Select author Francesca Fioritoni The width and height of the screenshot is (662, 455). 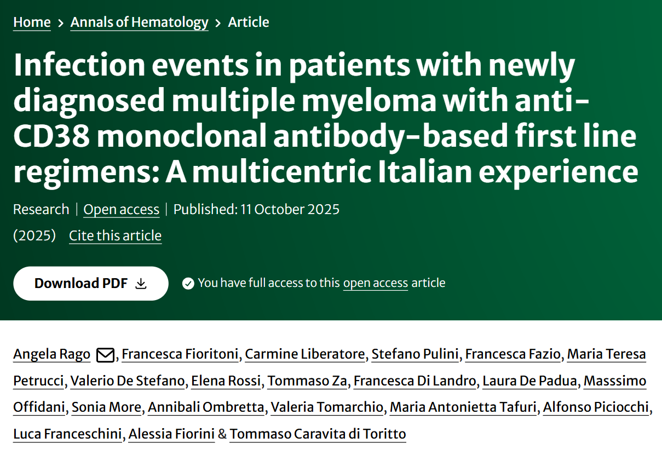180,354
